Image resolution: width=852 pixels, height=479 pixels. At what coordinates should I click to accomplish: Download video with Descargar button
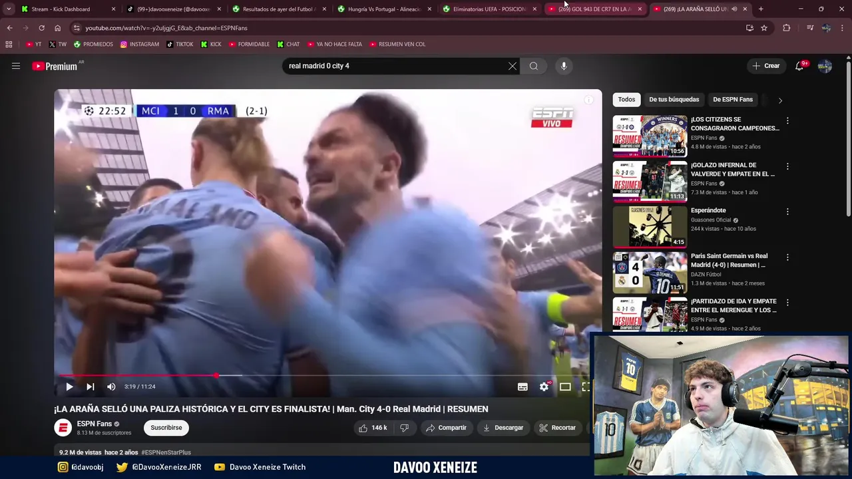tap(503, 428)
